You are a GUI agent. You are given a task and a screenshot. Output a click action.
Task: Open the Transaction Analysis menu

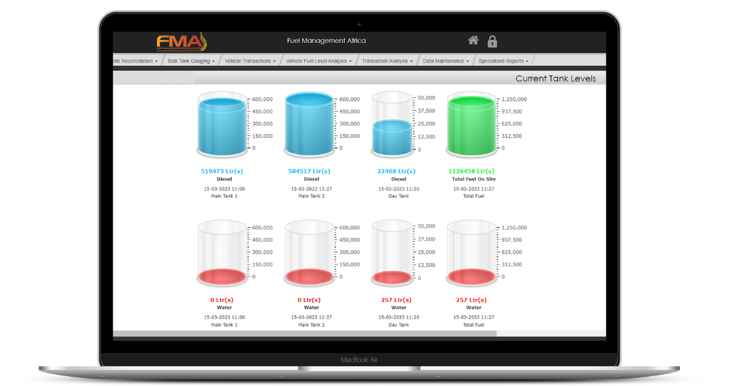click(387, 61)
